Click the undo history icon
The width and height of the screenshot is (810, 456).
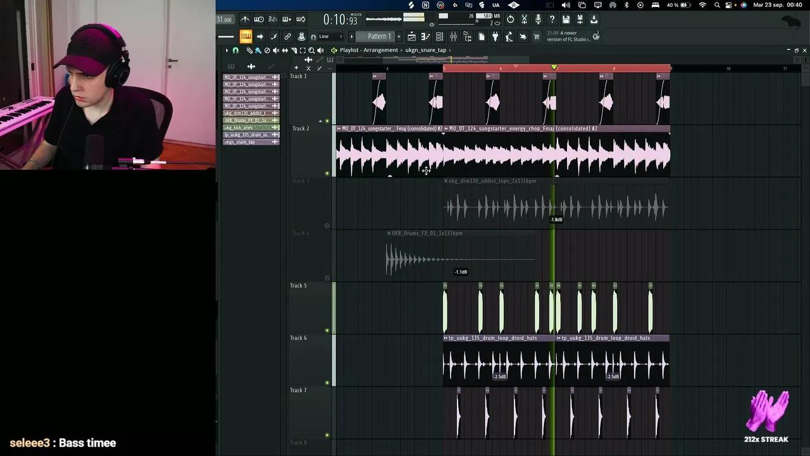pyautogui.click(x=510, y=19)
